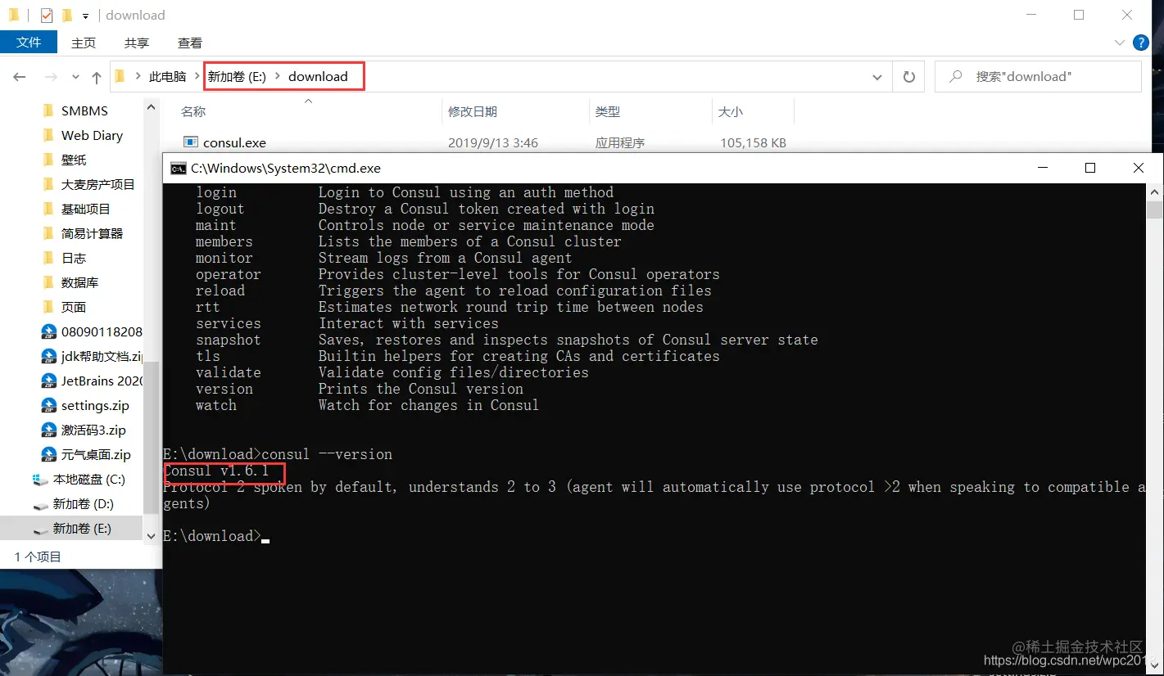Click the settings.zip archive icon
This screenshot has width=1164, height=676.
[x=48, y=405]
